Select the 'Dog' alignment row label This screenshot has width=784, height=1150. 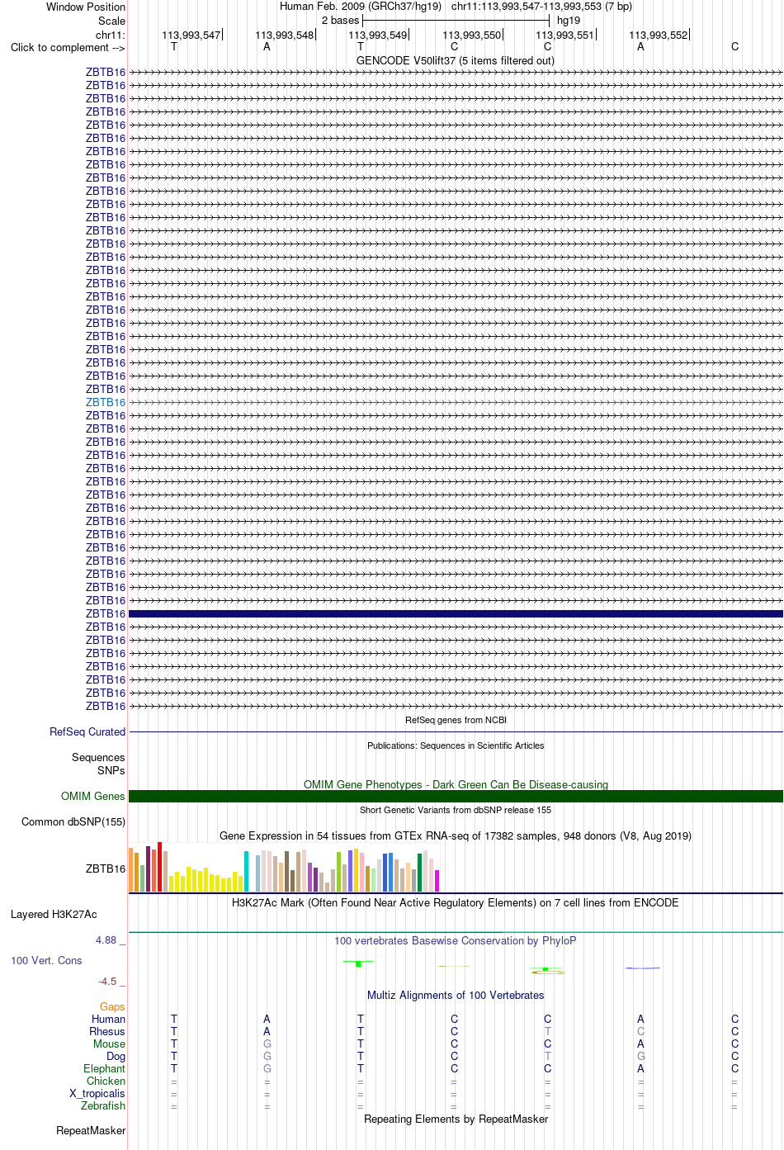pyautogui.click(x=116, y=1056)
